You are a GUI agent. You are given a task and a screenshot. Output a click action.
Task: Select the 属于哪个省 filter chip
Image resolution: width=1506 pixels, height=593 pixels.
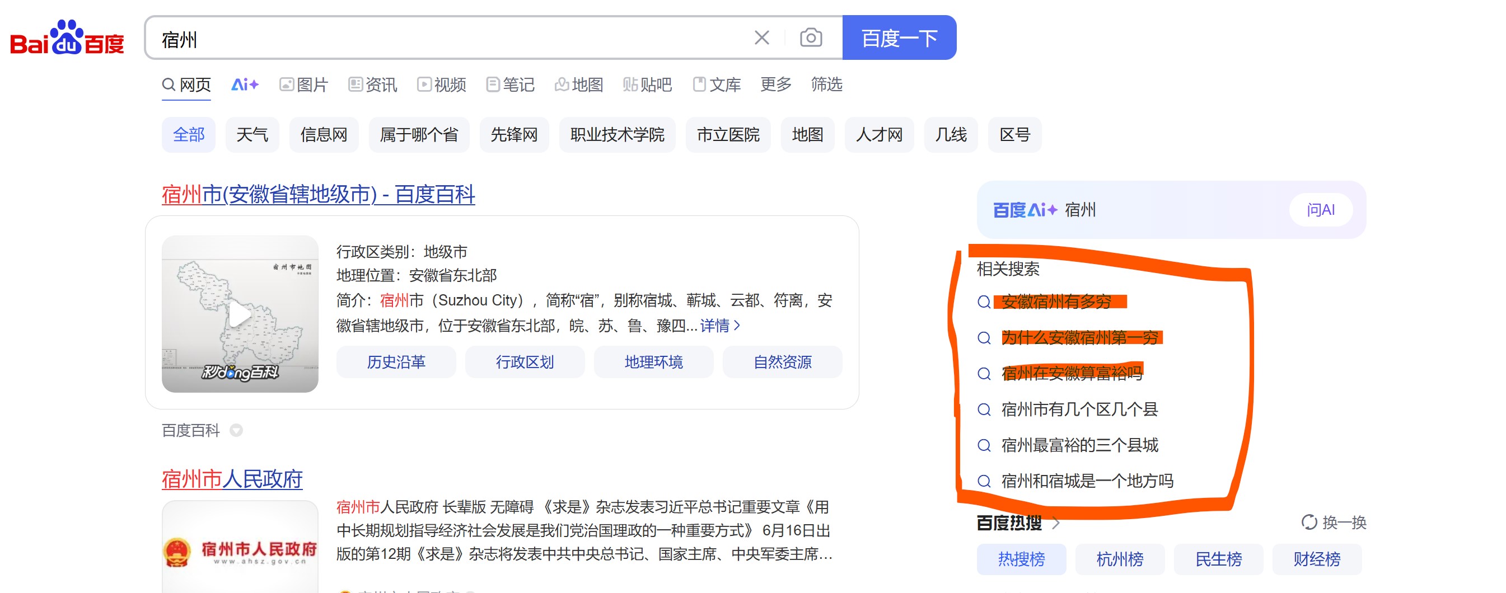(x=419, y=135)
